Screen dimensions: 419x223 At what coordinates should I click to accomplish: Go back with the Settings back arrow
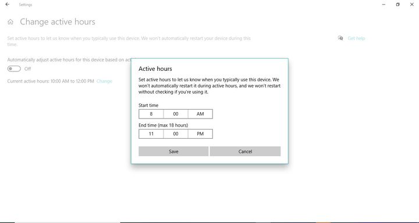tap(7, 5)
